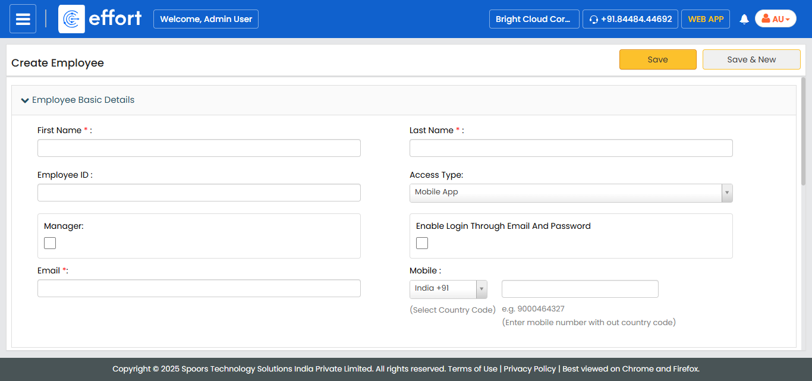Click the Save button

pos(657,59)
